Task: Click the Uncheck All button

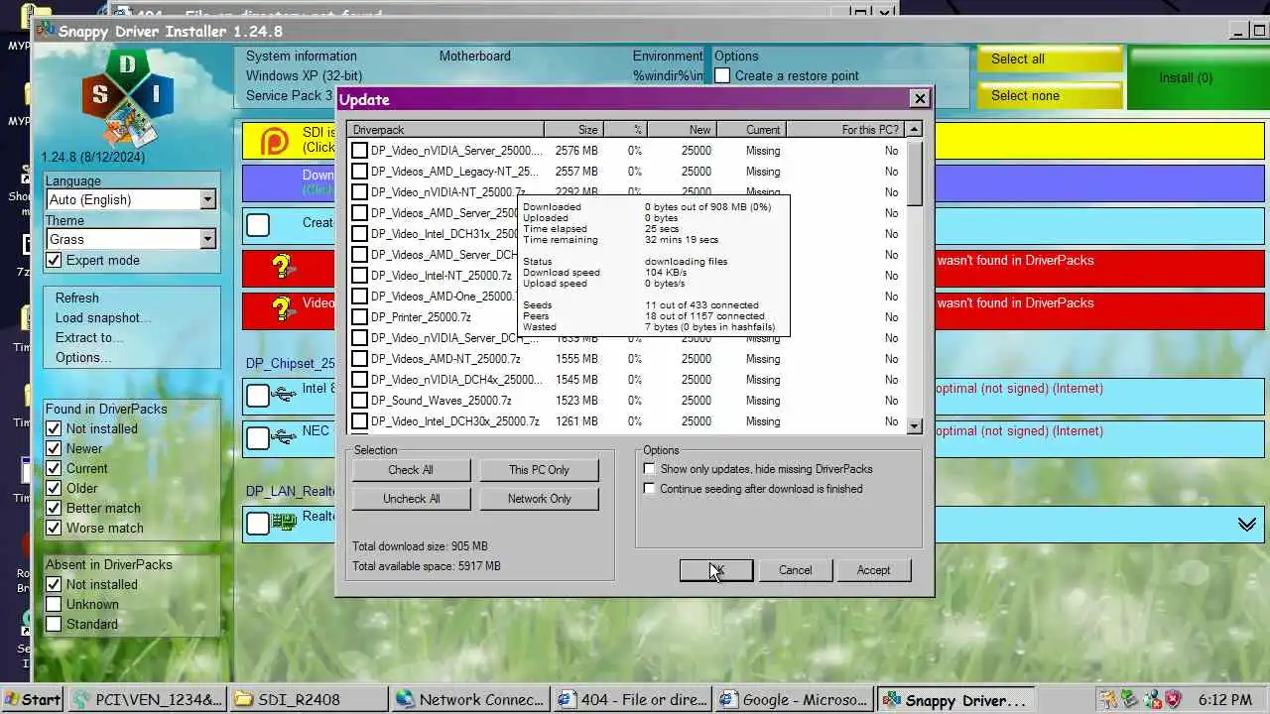Action: click(x=411, y=499)
